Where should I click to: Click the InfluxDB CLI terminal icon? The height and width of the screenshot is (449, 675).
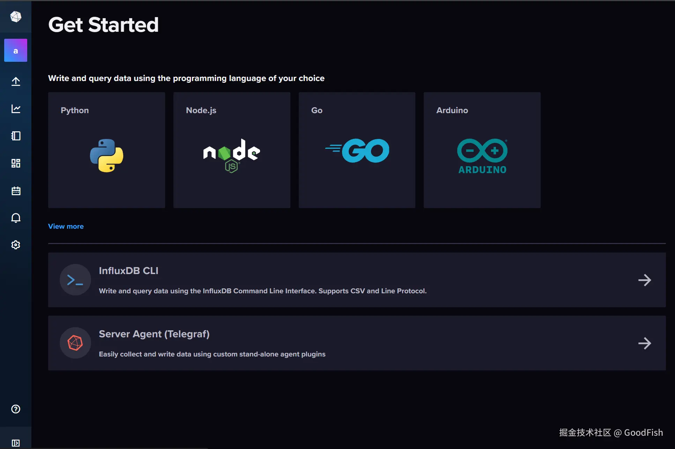pyautogui.click(x=75, y=280)
